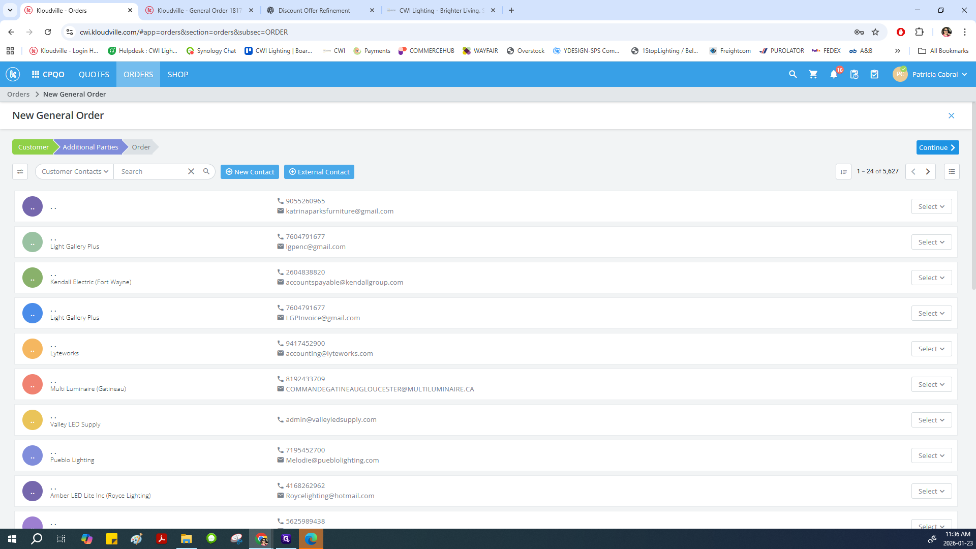The width and height of the screenshot is (976, 549).
Task: Add an External Contact
Action: click(319, 172)
